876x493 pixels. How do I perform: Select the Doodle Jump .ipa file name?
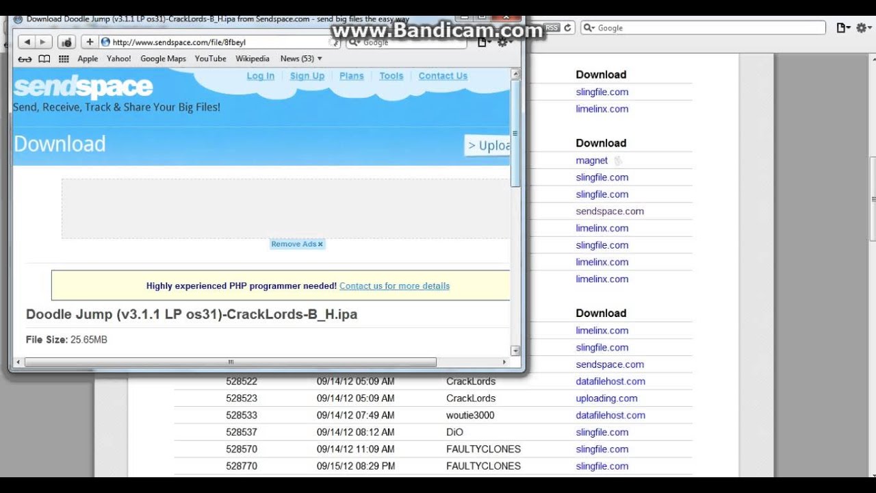pyautogui.click(x=192, y=314)
